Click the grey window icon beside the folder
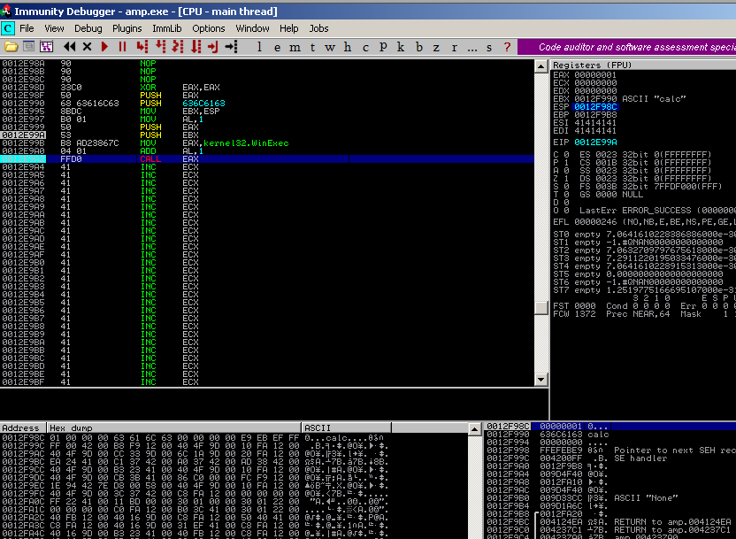The height and width of the screenshot is (539, 736). [x=28, y=47]
